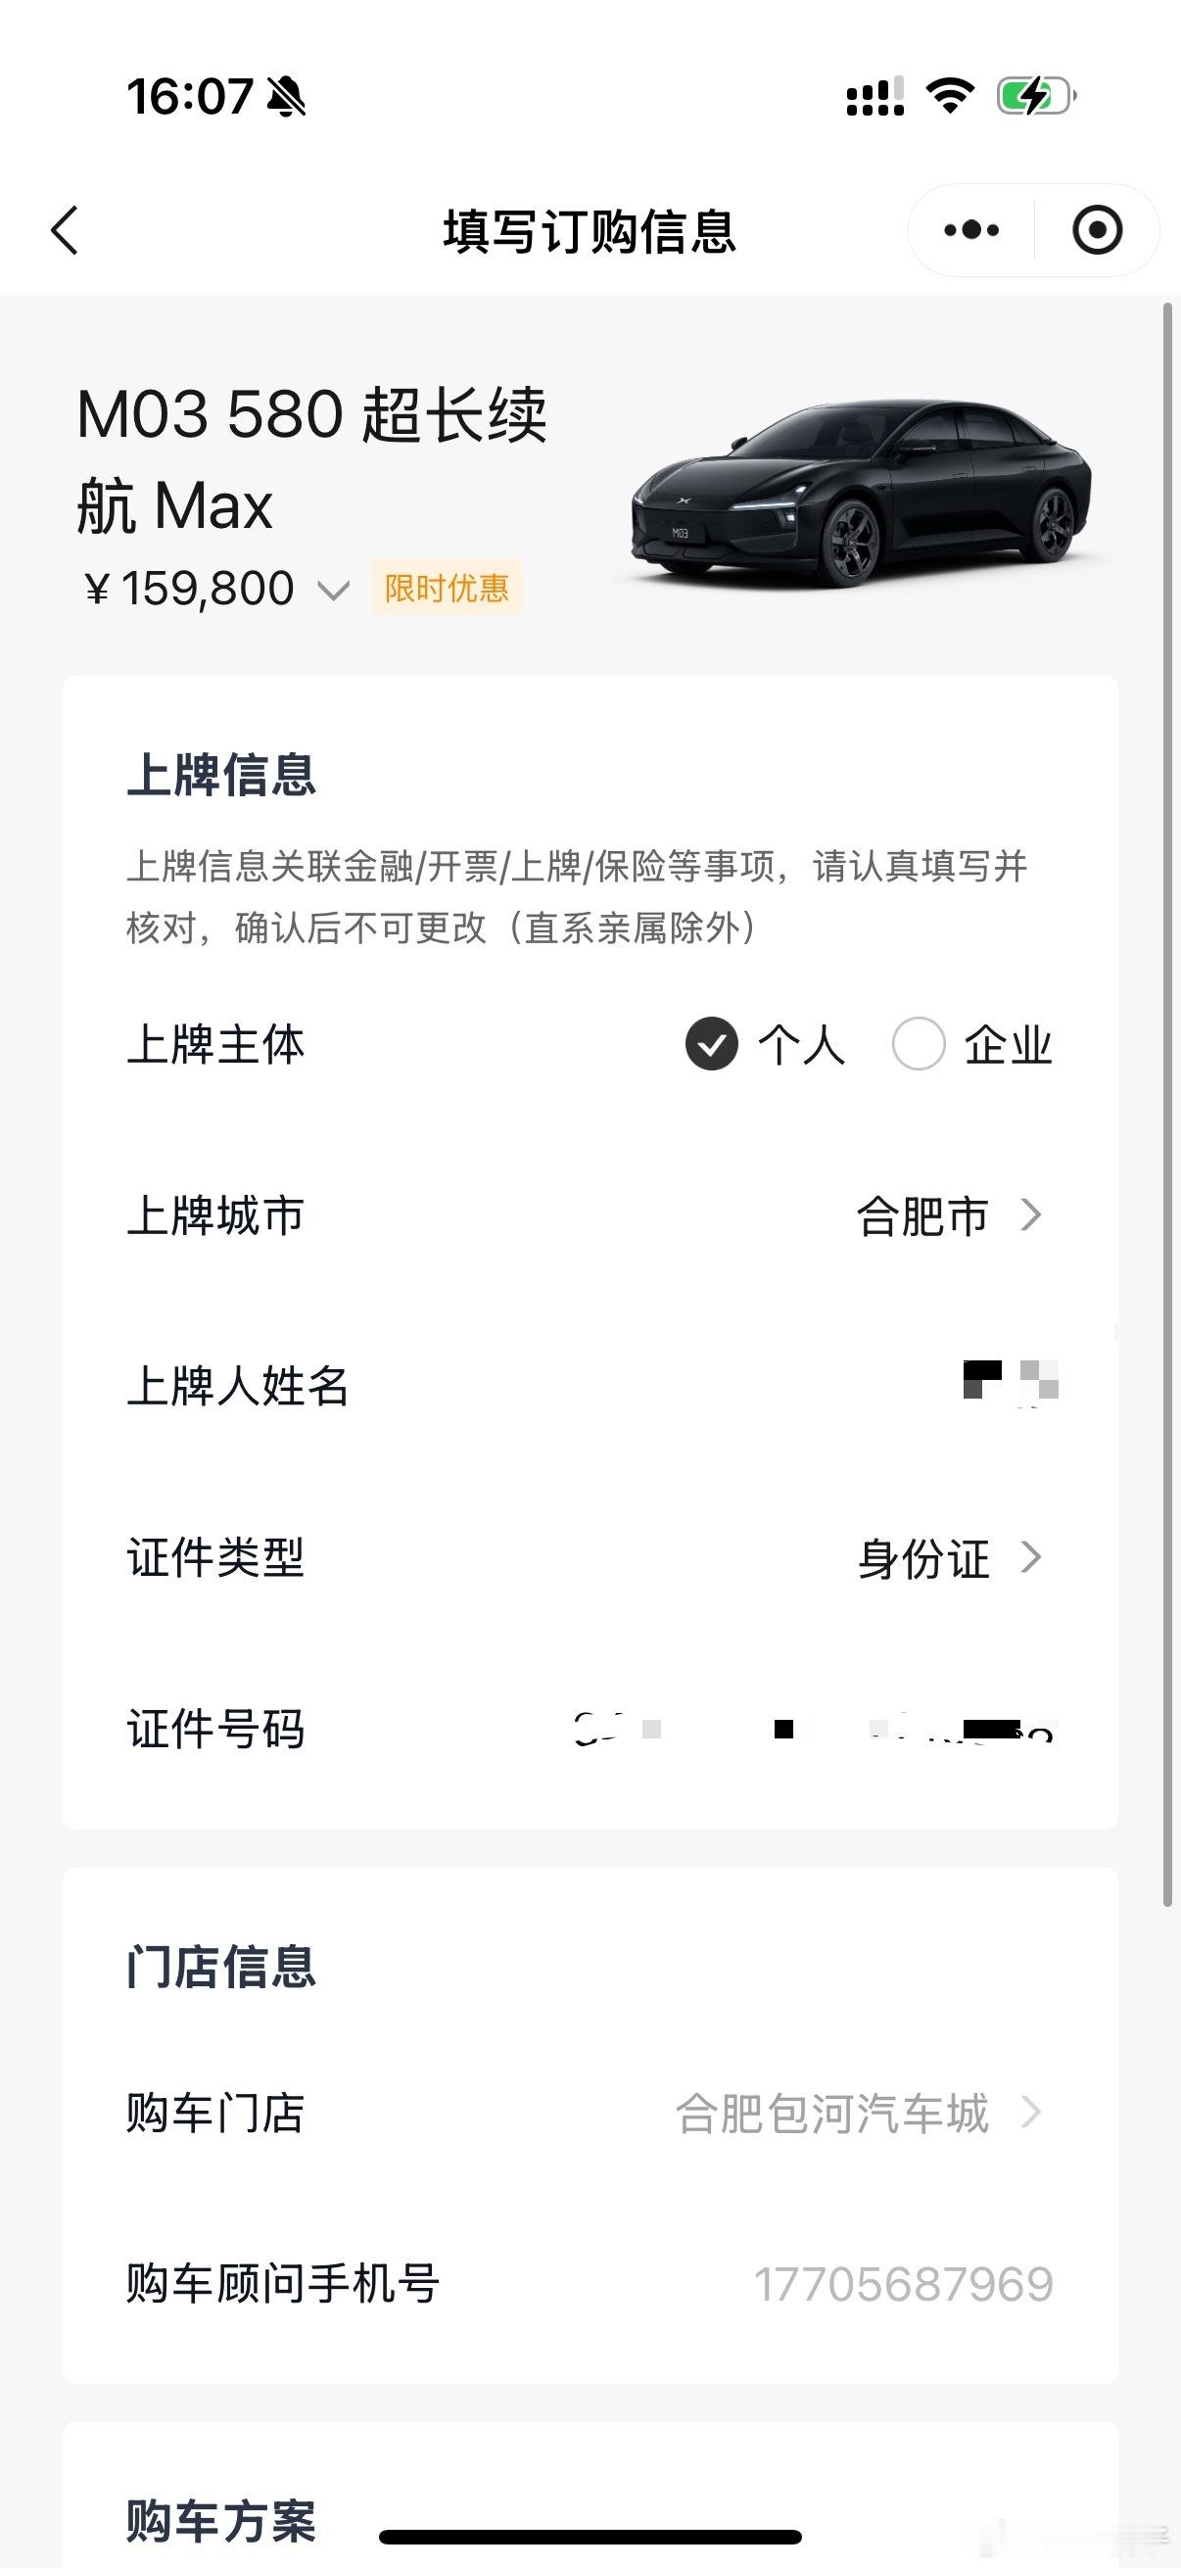Open the black M03 car image
Viewport: 1181px width, 2568px height.
(x=862, y=494)
